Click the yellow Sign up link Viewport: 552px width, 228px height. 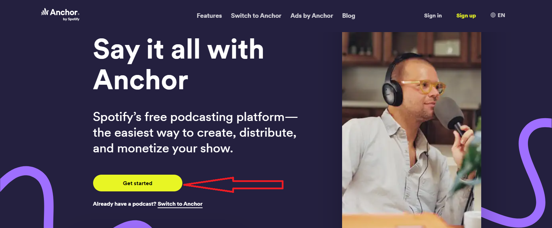pos(466,16)
